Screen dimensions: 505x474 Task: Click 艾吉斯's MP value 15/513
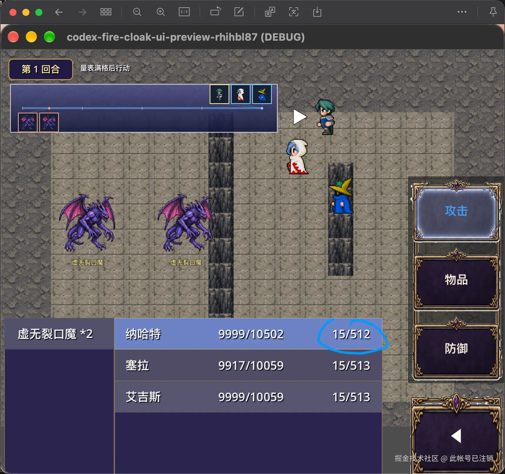click(x=351, y=397)
